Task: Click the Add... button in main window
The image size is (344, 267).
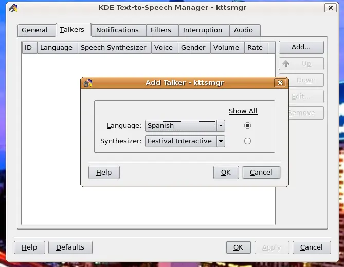Action: (x=301, y=47)
